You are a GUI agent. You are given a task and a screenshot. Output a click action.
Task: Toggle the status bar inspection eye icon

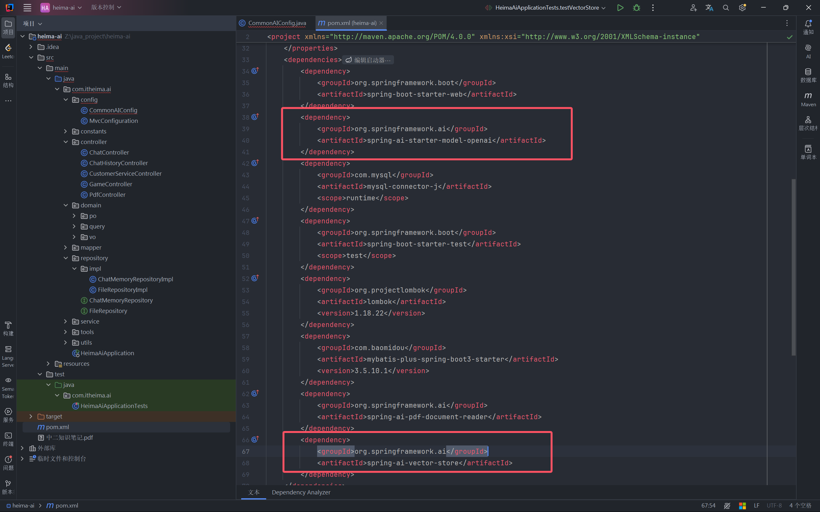pyautogui.click(x=727, y=506)
